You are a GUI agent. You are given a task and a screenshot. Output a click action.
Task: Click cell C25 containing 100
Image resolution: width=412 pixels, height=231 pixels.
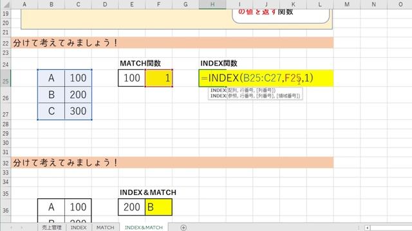pos(78,78)
